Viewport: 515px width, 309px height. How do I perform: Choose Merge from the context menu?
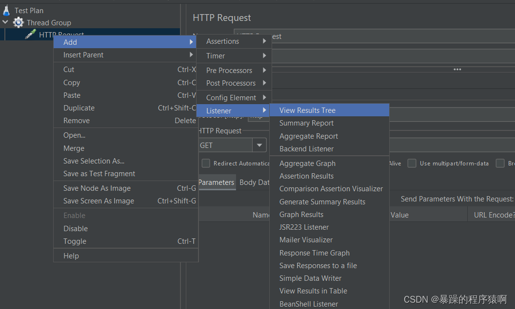125,148
